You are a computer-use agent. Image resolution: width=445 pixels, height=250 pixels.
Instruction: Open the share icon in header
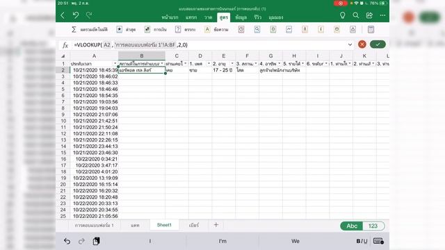click(x=369, y=15)
